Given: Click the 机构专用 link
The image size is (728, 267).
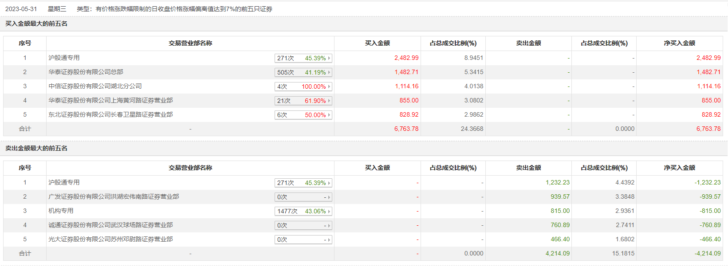Looking at the screenshot, I should [61, 211].
